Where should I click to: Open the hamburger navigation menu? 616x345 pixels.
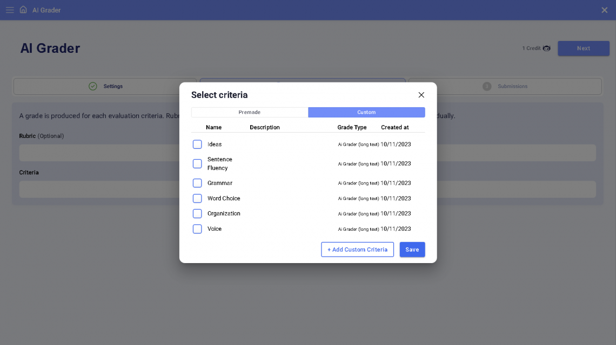click(10, 9)
